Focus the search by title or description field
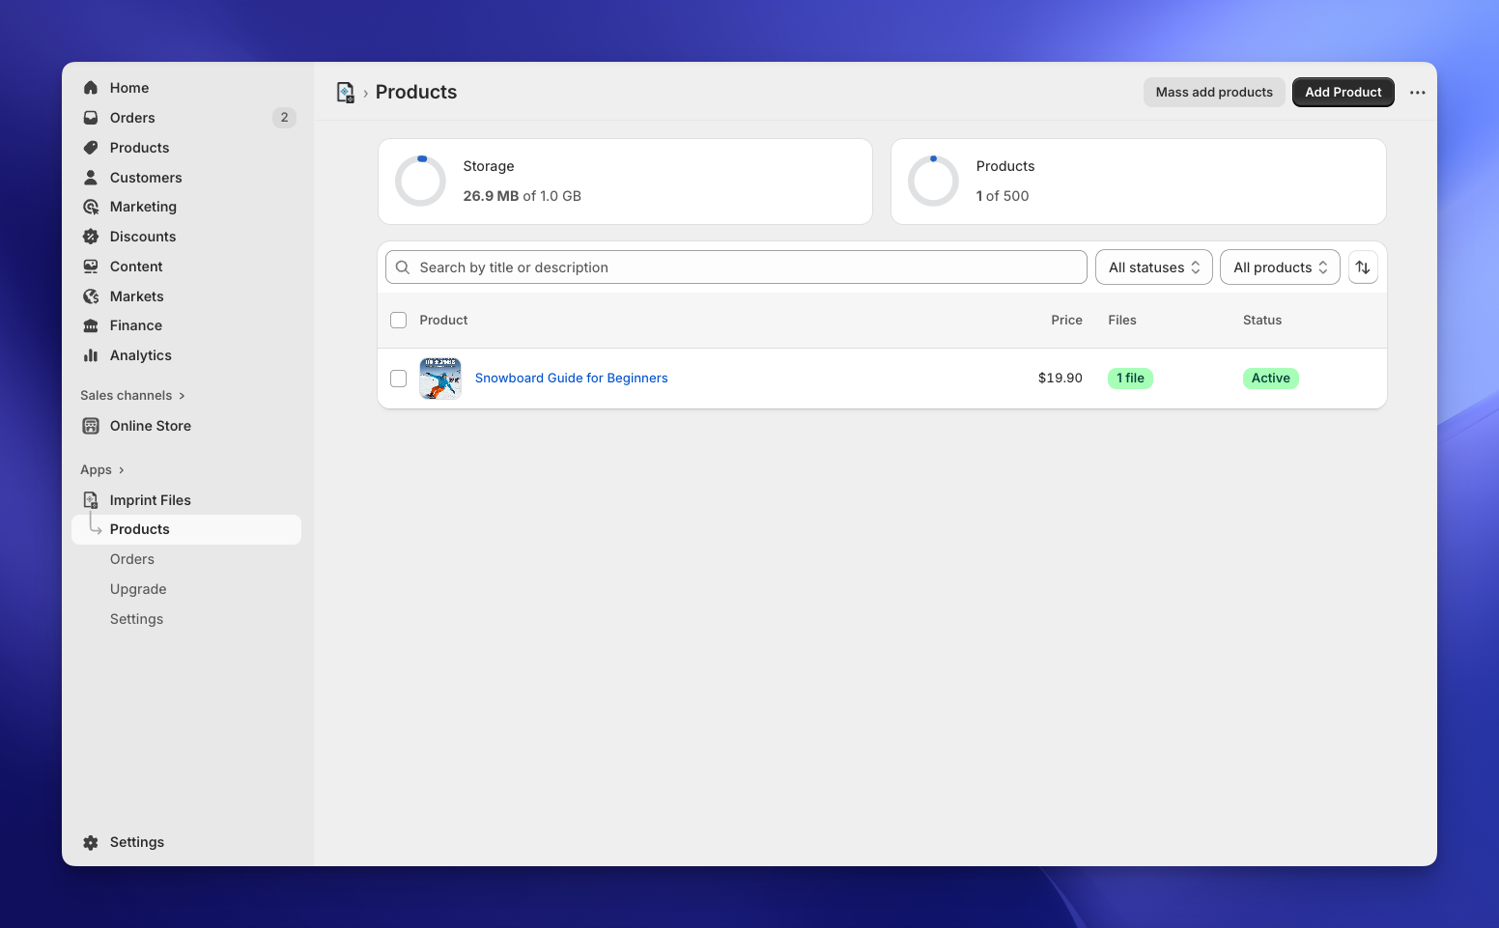 [x=736, y=267]
